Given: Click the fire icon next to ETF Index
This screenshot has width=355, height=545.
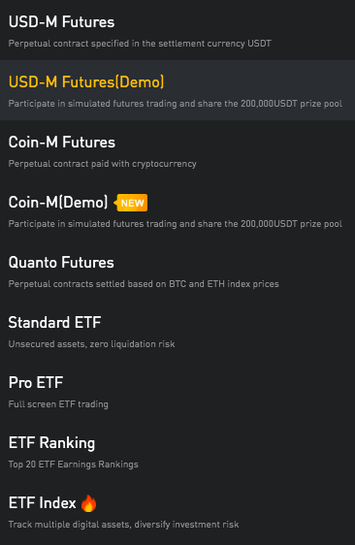Looking at the screenshot, I should click(x=88, y=503).
